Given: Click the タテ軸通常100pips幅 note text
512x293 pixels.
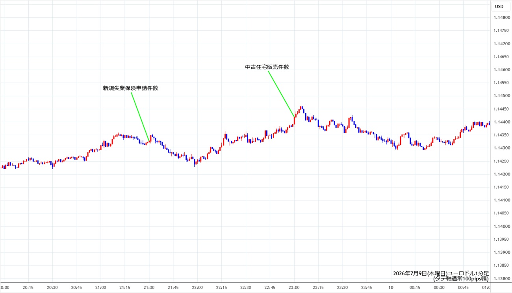Looking at the screenshot, I should pyautogui.click(x=461, y=279).
